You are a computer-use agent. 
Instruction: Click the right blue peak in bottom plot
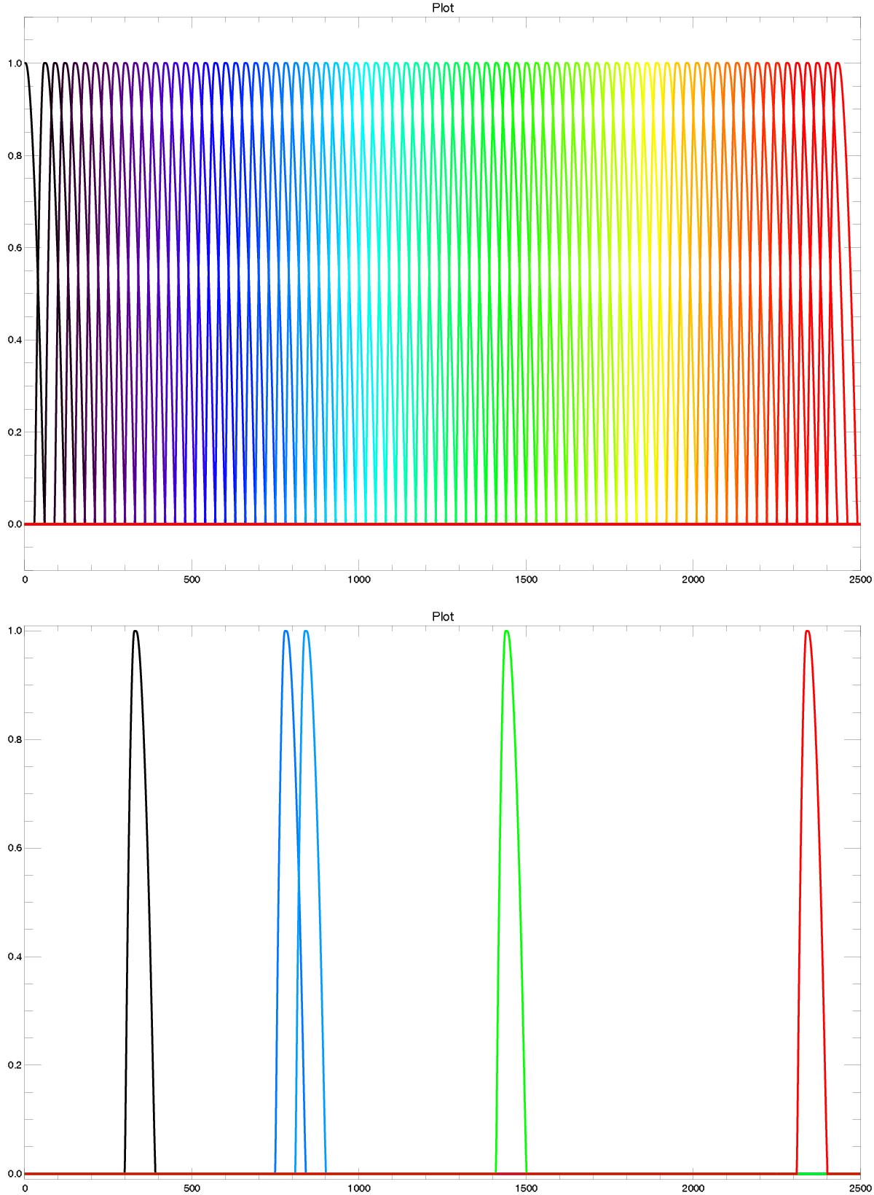(x=306, y=633)
